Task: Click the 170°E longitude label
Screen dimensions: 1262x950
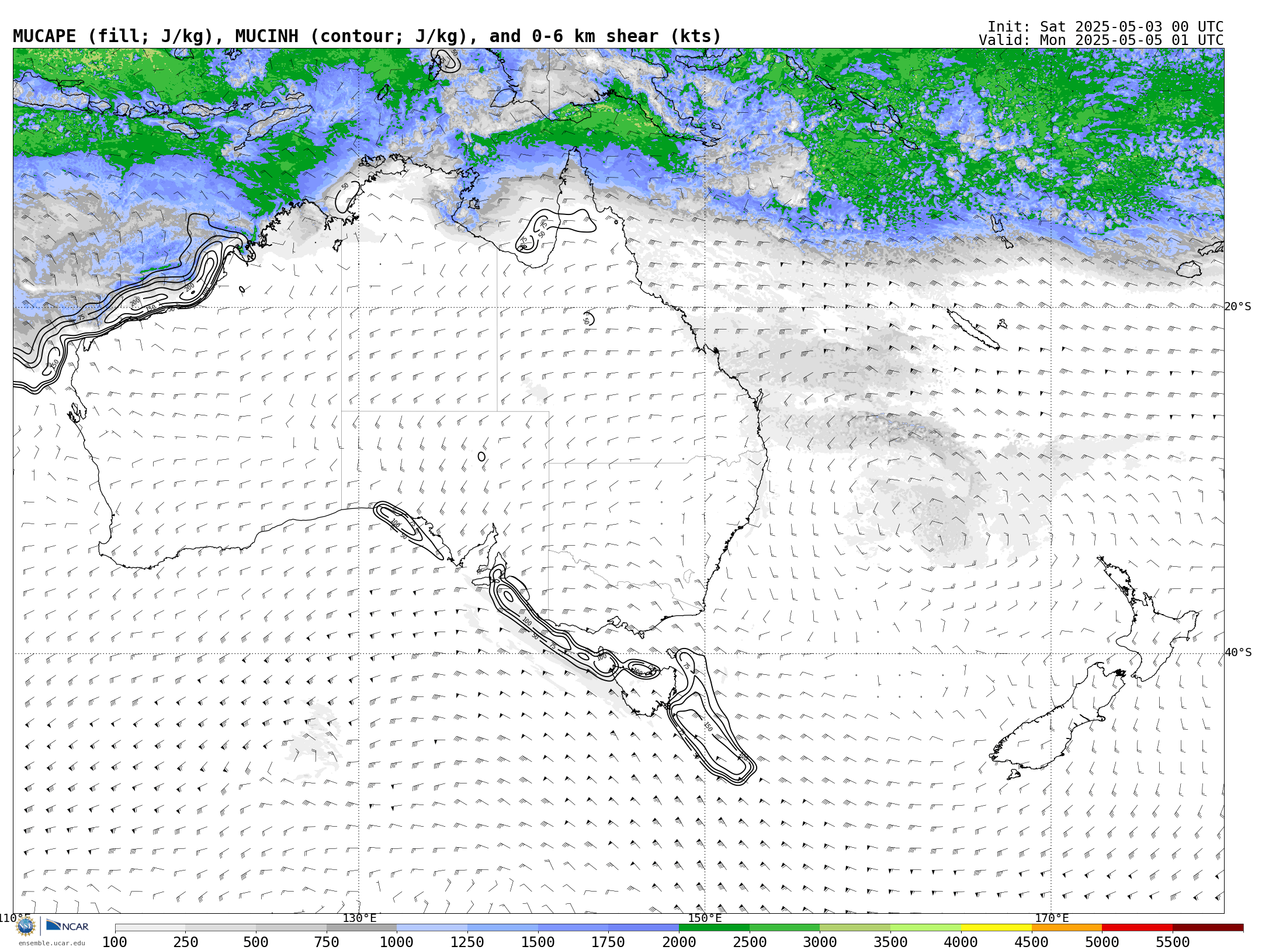Action: click(1052, 918)
